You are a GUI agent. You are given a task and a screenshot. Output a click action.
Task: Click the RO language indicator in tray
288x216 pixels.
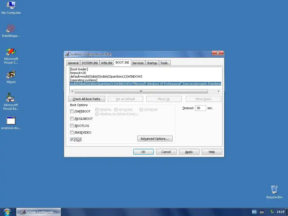(x=254, y=212)
